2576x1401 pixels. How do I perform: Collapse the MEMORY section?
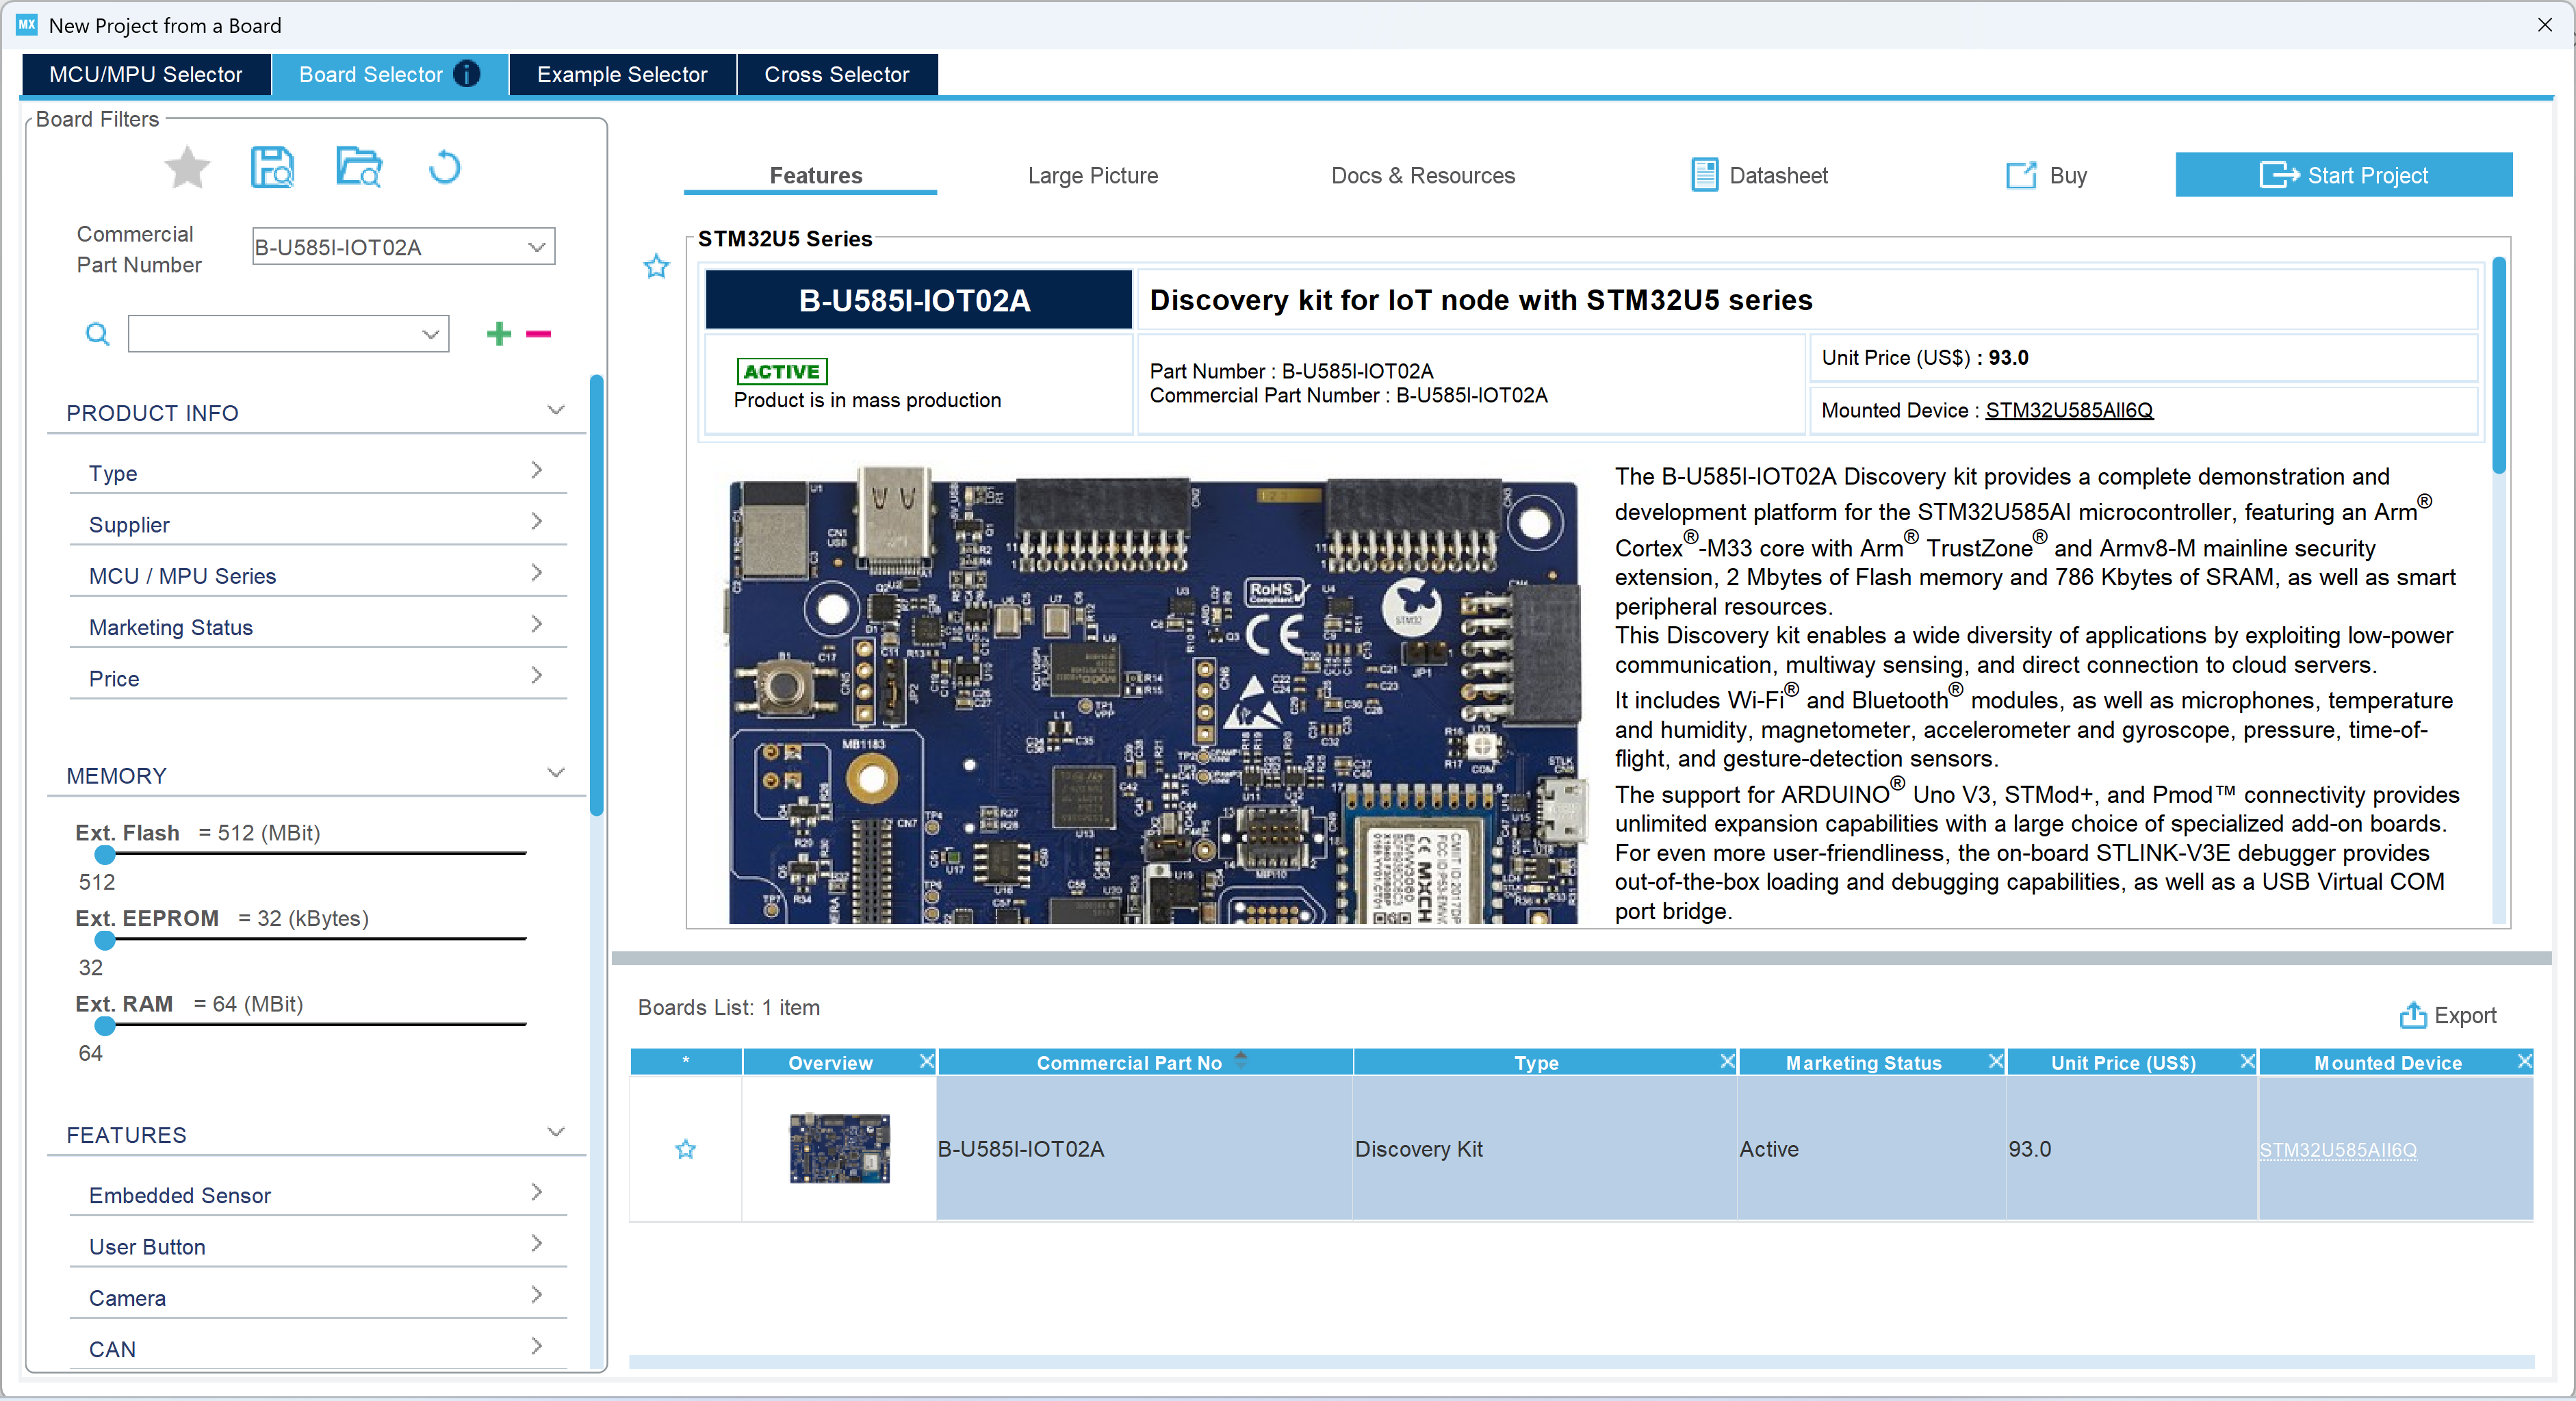pos(556,774)
